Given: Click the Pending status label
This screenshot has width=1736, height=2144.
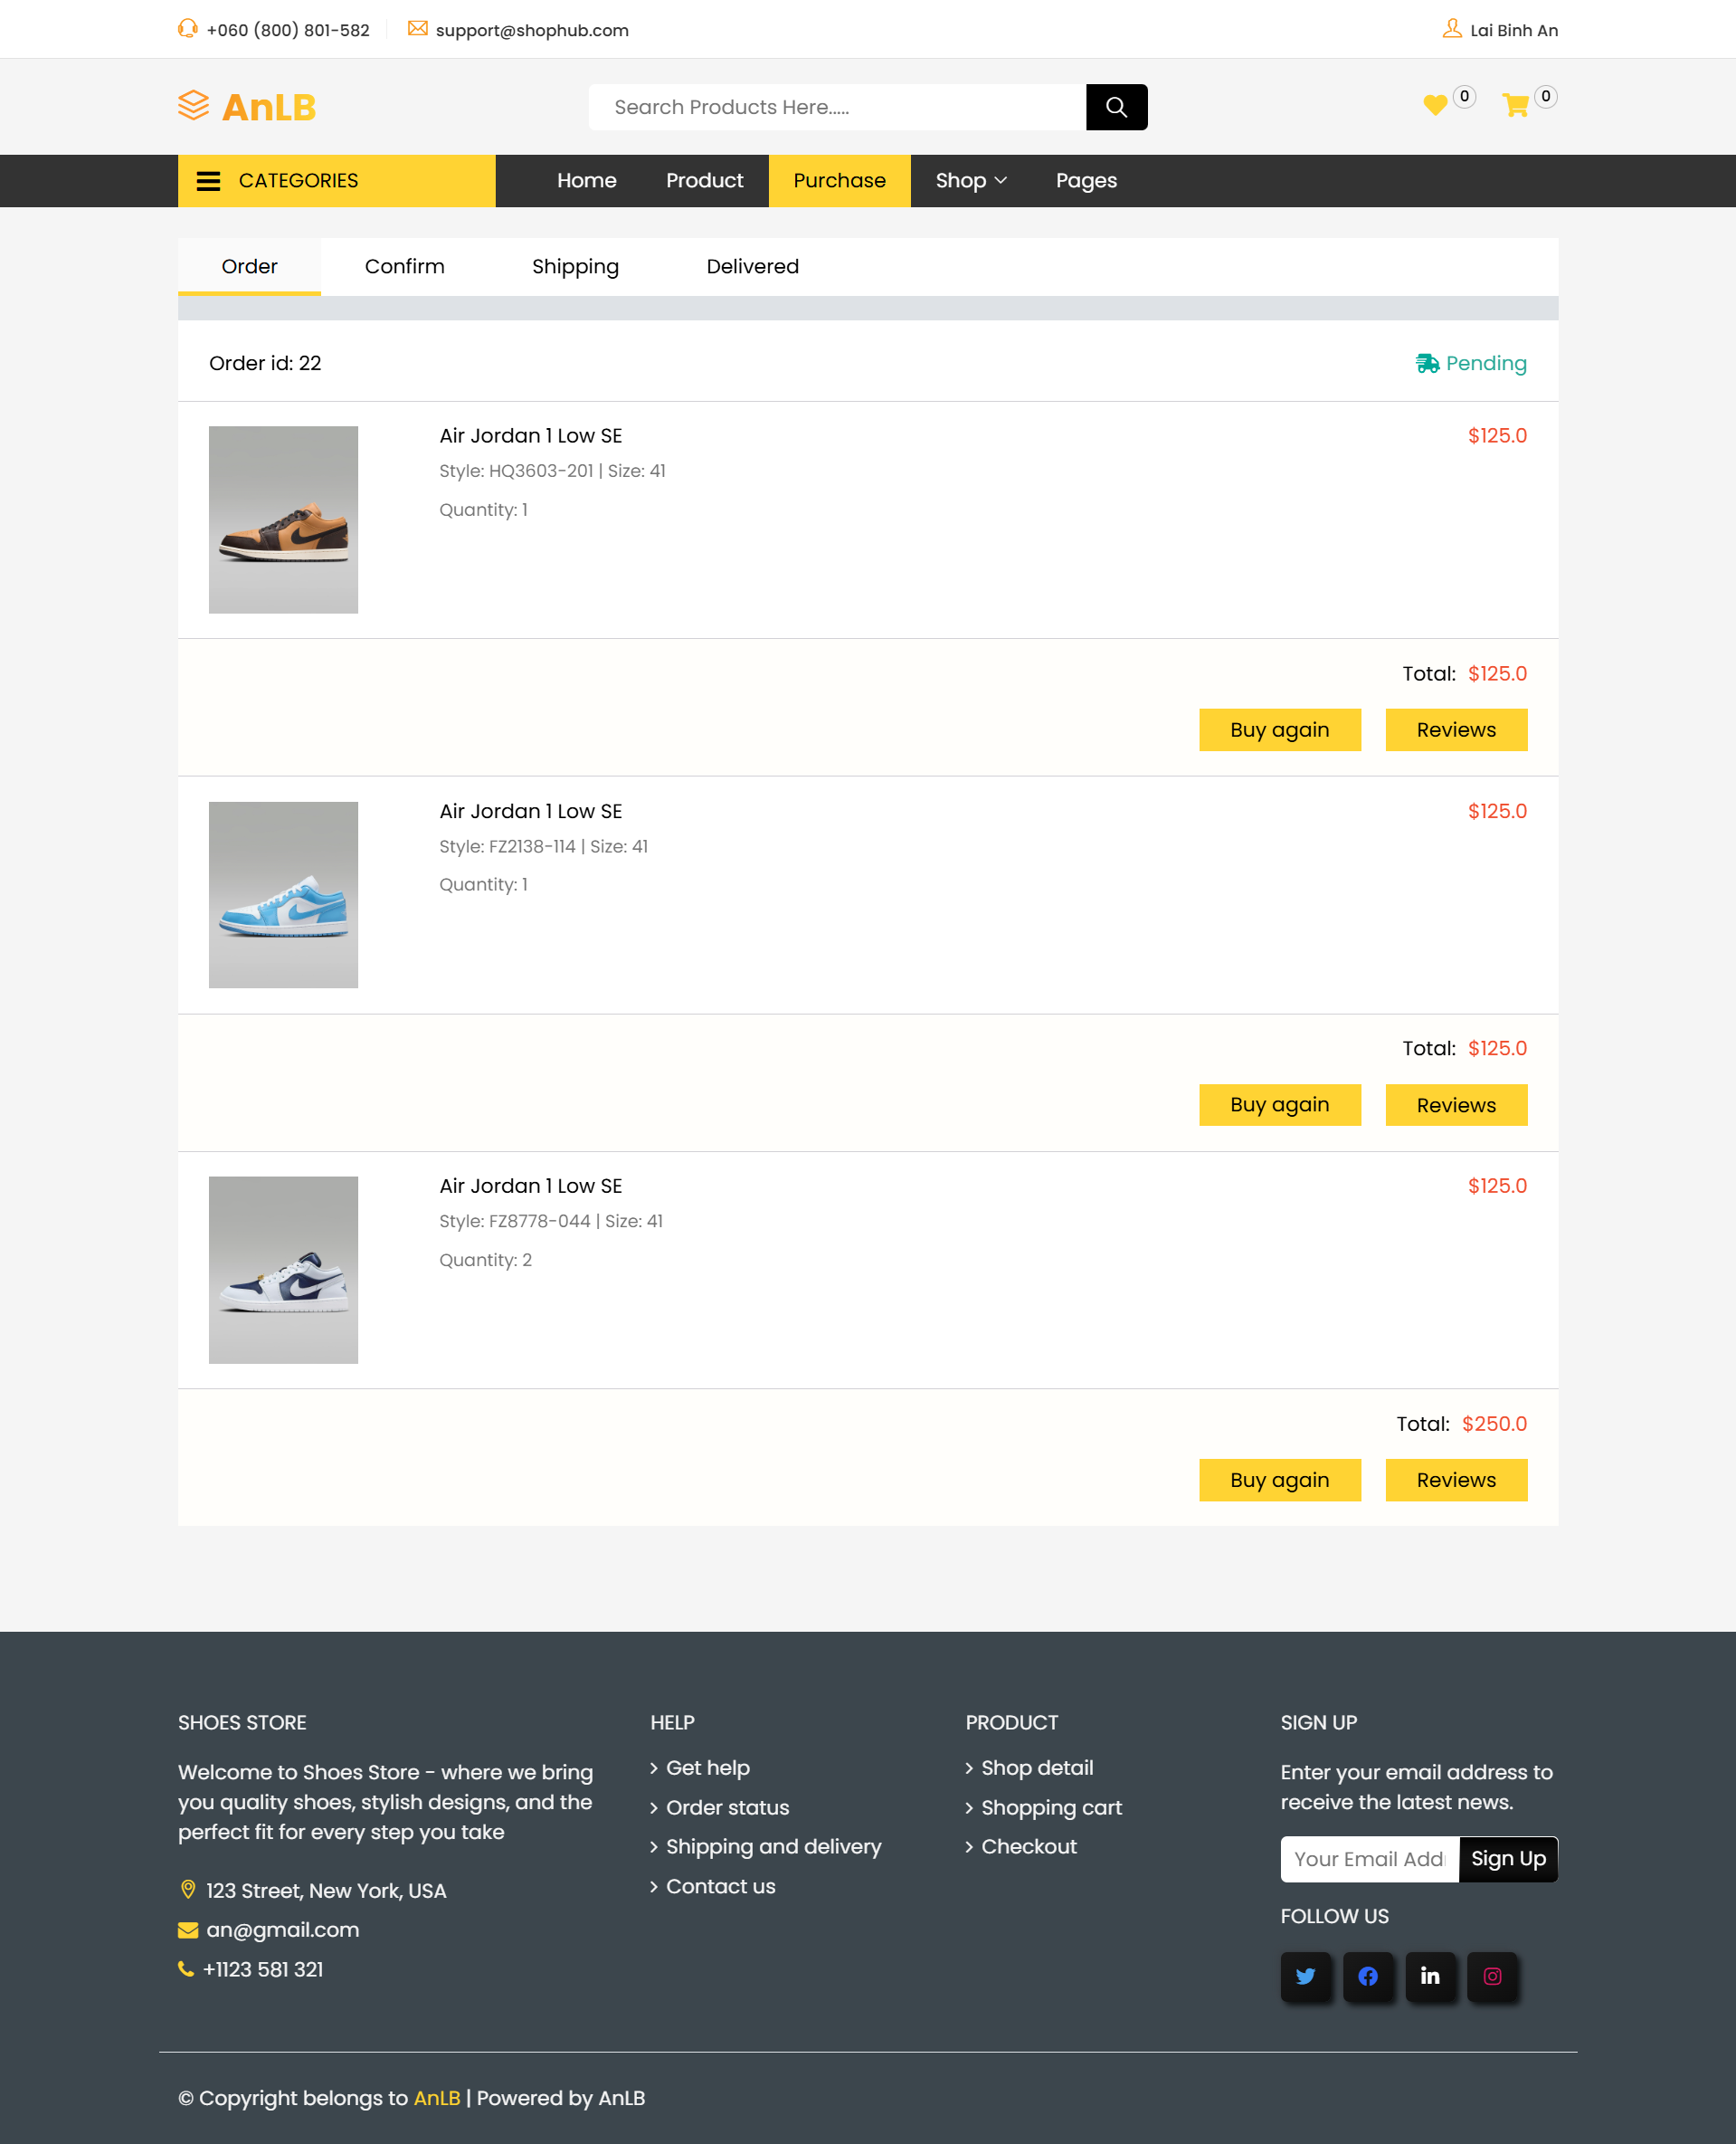Looking at the screenshot, I should pos(1485,363).
